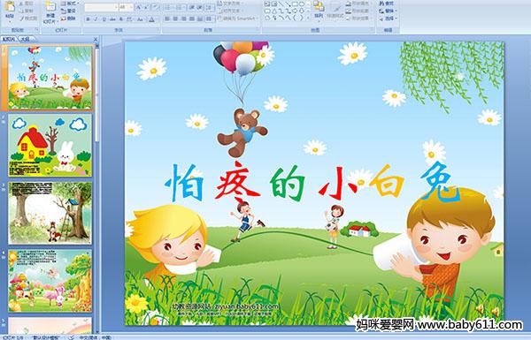Toggle Italic text formatting

click(x=96, y=19)
